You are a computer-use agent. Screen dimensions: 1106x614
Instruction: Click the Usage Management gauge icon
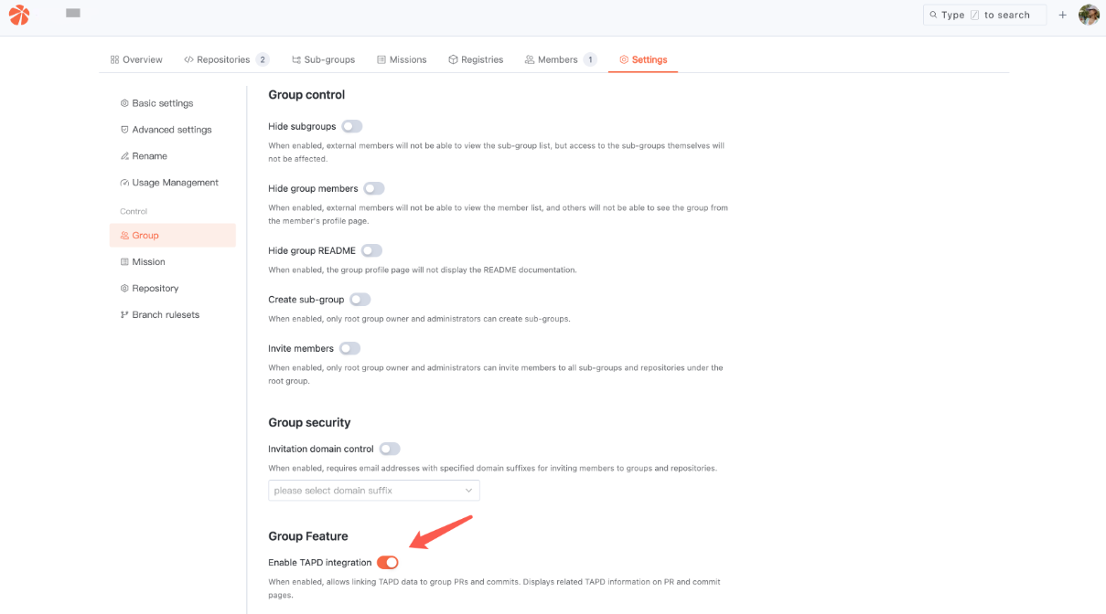(124, 183)
